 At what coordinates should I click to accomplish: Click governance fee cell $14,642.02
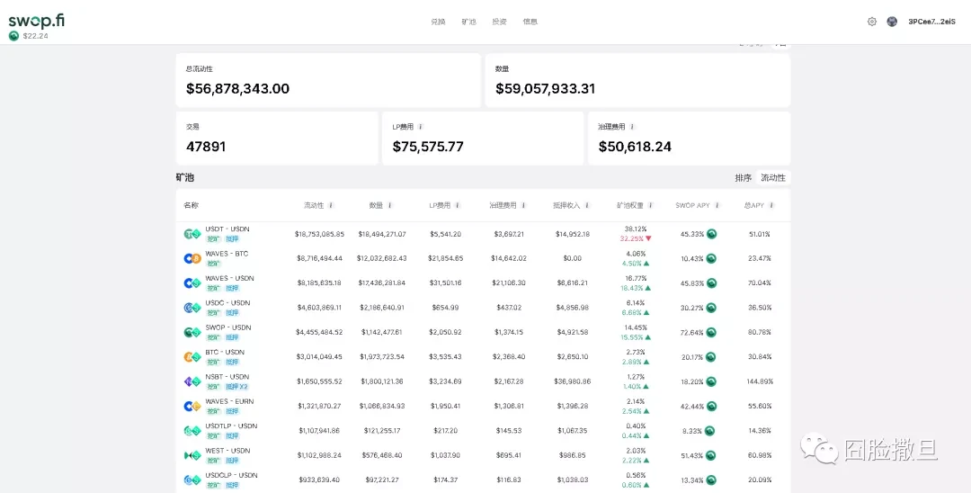(509, 259)
